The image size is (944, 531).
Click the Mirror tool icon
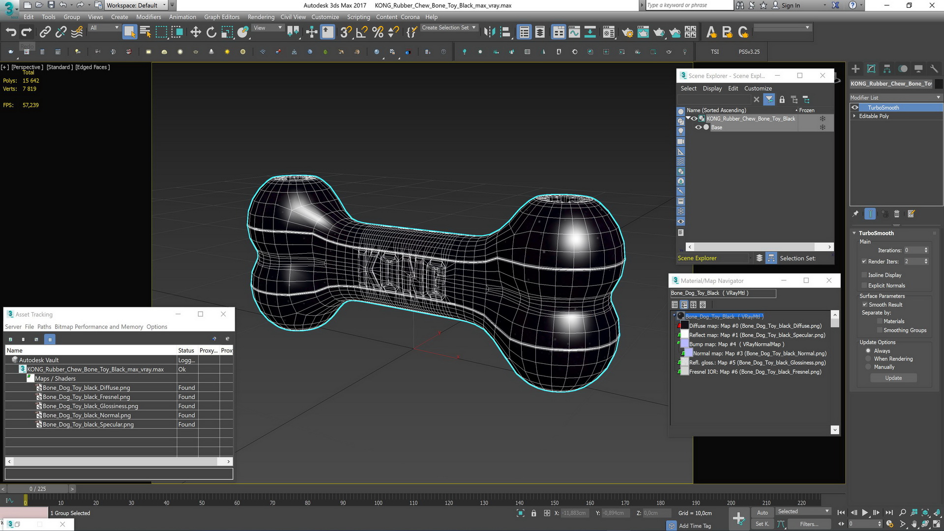coord(489,32)
